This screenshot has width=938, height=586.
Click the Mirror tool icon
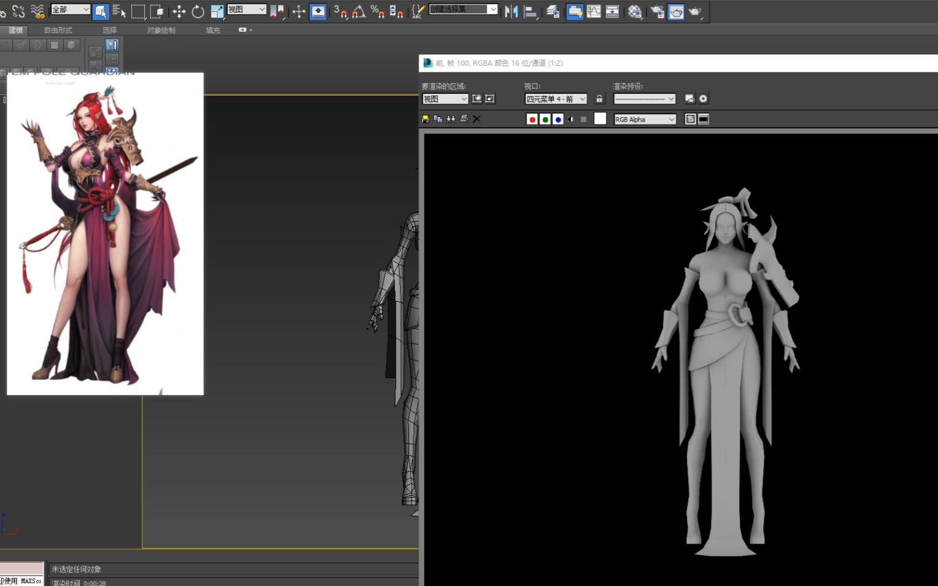pyautogui.click(x=511, y=11)
